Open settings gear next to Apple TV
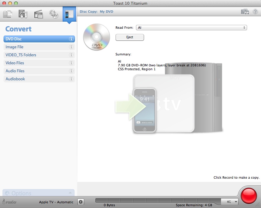This screenshot has height=208, width=261. pyautogui.click(x=81, y=202)
